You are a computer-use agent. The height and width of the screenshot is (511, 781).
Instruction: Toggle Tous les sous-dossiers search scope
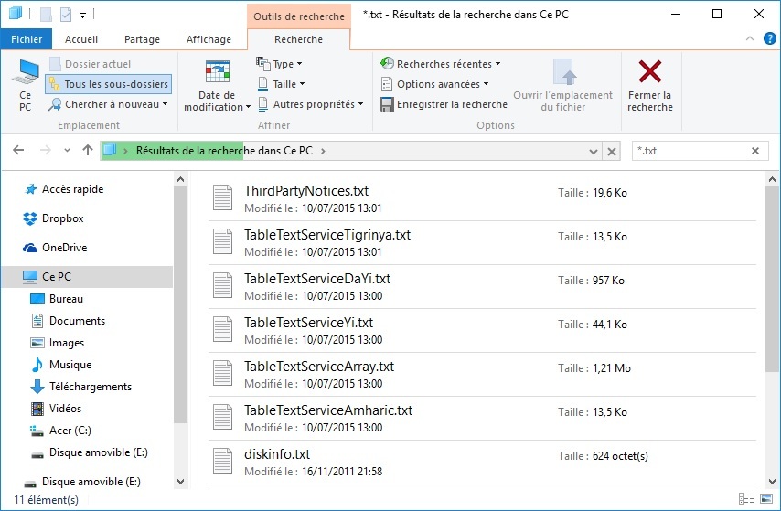(109, 84)
